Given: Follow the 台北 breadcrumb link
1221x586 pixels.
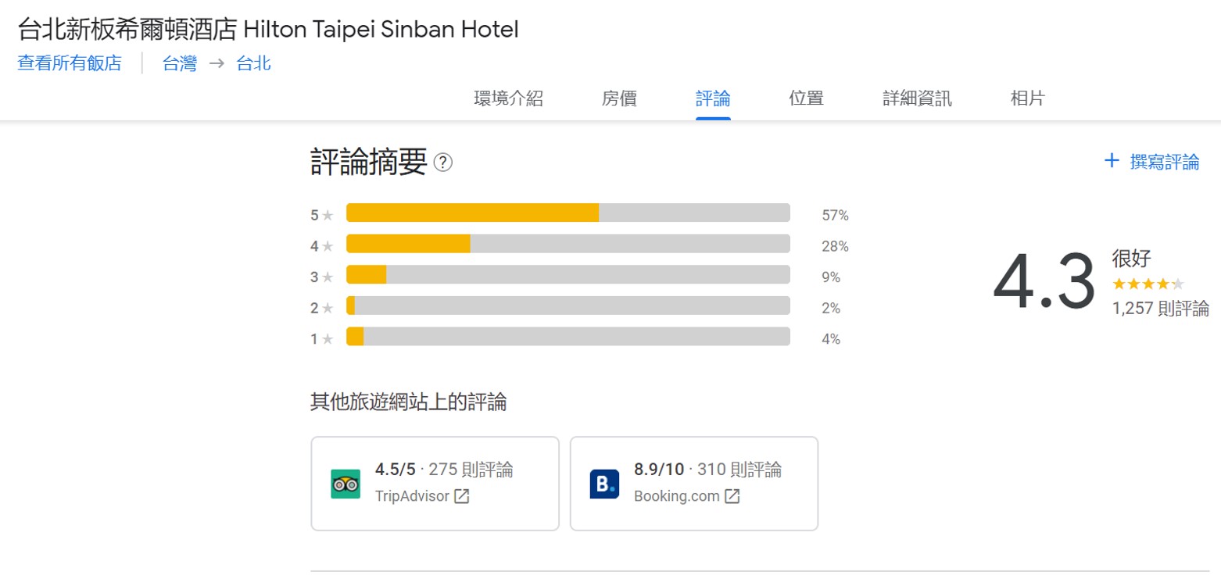Looking at the screenshot, I should click(x=254, y=63).
